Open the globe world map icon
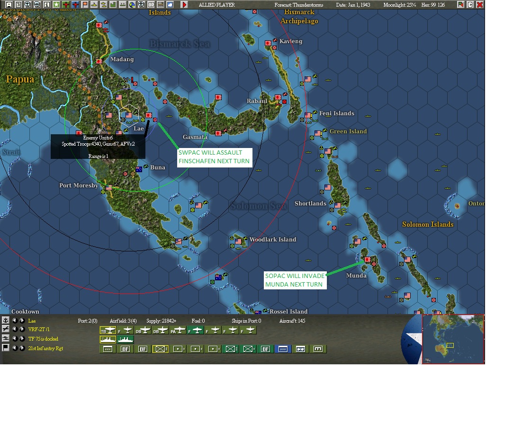513x426 pixels. point(132,5)
